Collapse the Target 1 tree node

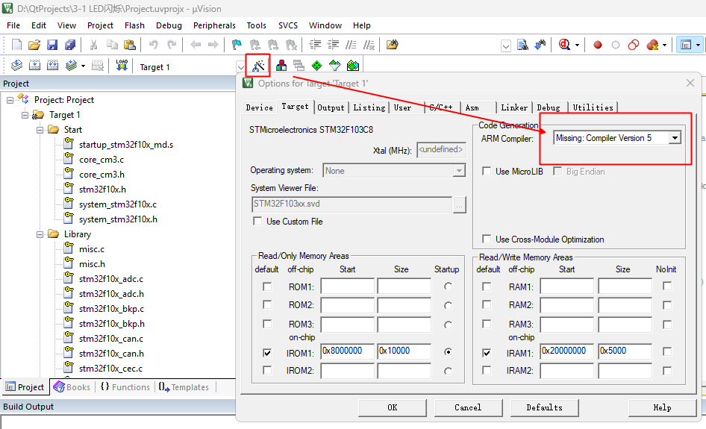(x=25, y=115)
